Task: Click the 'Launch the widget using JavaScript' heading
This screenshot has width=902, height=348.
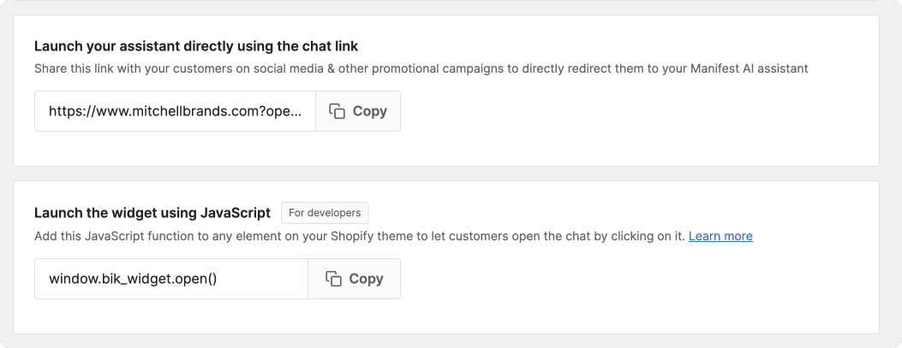Action: pyautogui.click(x=152, y=213)
